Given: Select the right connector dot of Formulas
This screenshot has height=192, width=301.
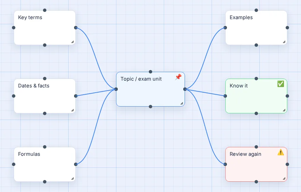Looking at the screenshot, I should click(76, 164).
